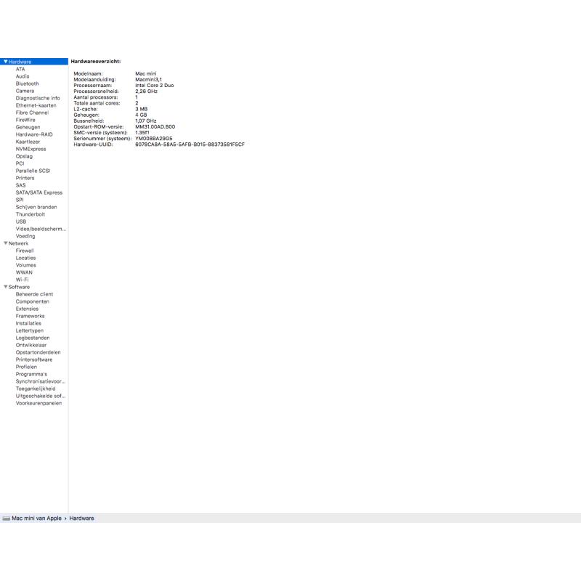The image size is (581, 581).
Task: Select Schijven branden entry
Action: click(x=36, y=207)
